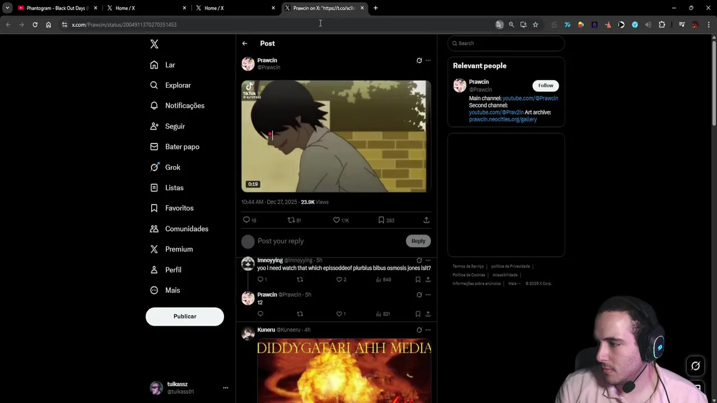The width and height of the screenshot is (717, 403).
Task: Open the tab search dropdown arrow
Action: coord(7,8)
